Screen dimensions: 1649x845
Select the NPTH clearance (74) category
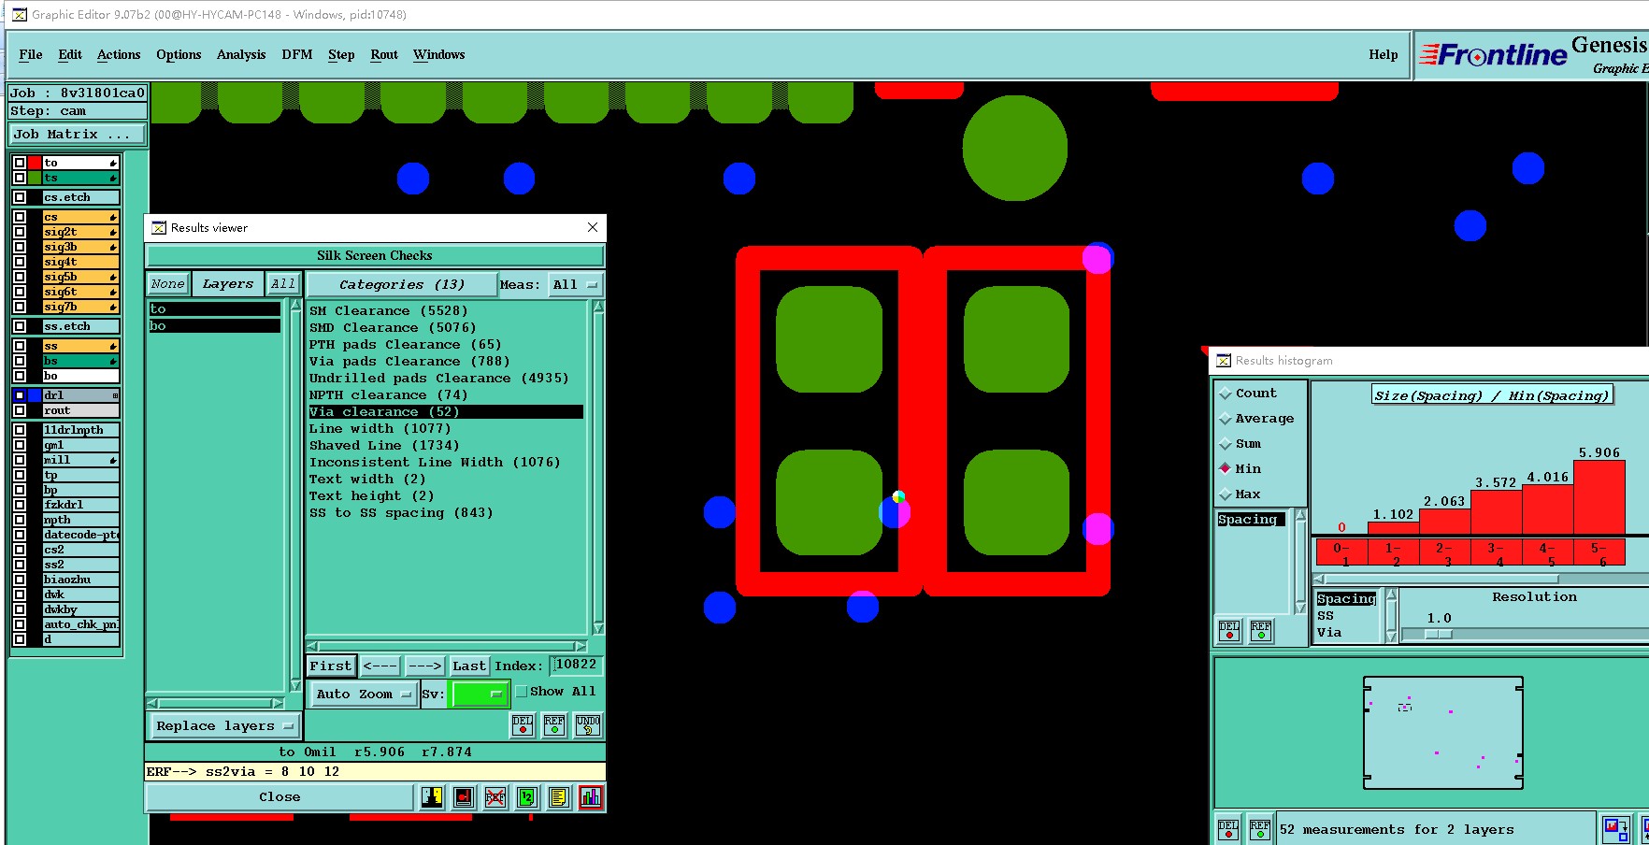pos(388,395)
